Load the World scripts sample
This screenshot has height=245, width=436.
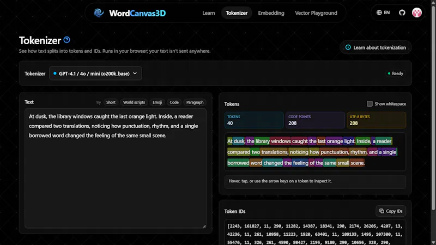(x=134, y=102)
